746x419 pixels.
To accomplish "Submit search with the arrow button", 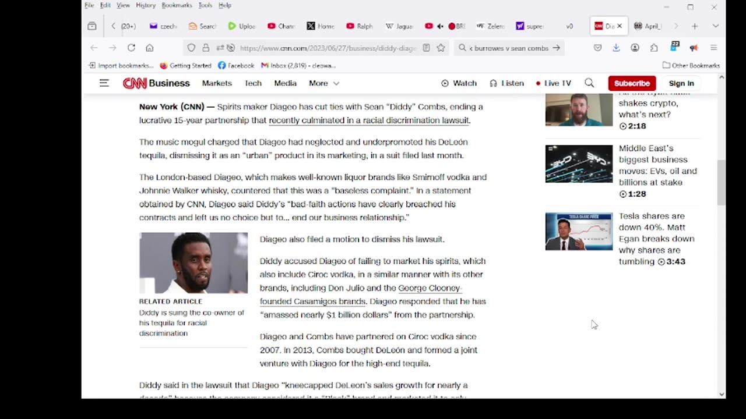I will pyautogui.click(x=557, y=48).
